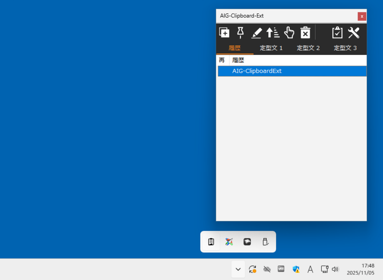Click the pushpin icon in toolbar
The image size is (383, 280).
pyautogui.click(x=240, y=32)
